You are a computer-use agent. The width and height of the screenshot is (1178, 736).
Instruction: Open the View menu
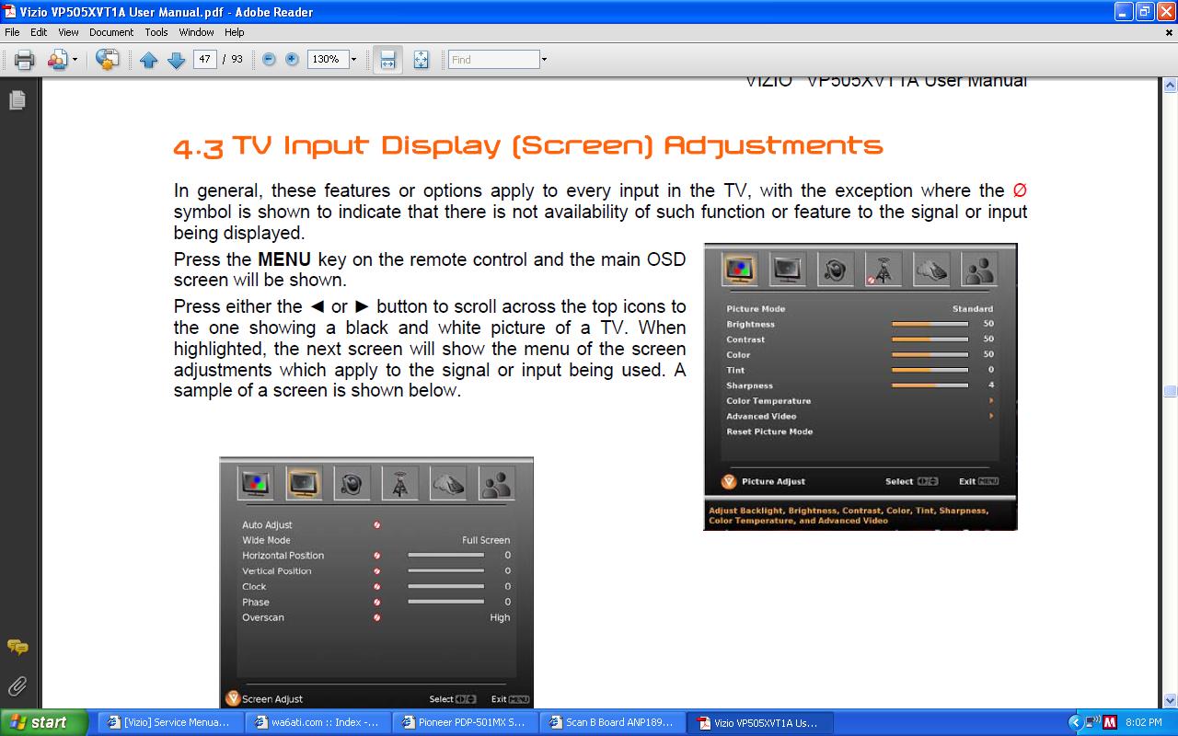pos(68,32)
